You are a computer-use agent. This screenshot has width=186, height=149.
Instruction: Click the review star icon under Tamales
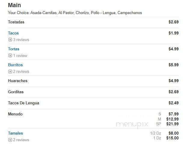10,140
